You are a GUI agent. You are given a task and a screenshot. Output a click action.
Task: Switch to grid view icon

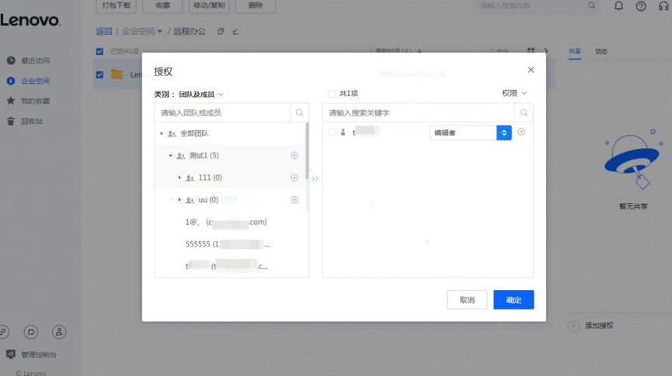tap(531, 51)
